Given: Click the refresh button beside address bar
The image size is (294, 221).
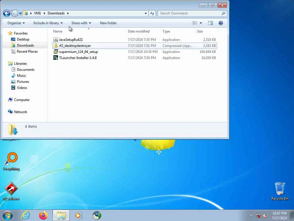Looking at the screenshot, I should 152,13.
